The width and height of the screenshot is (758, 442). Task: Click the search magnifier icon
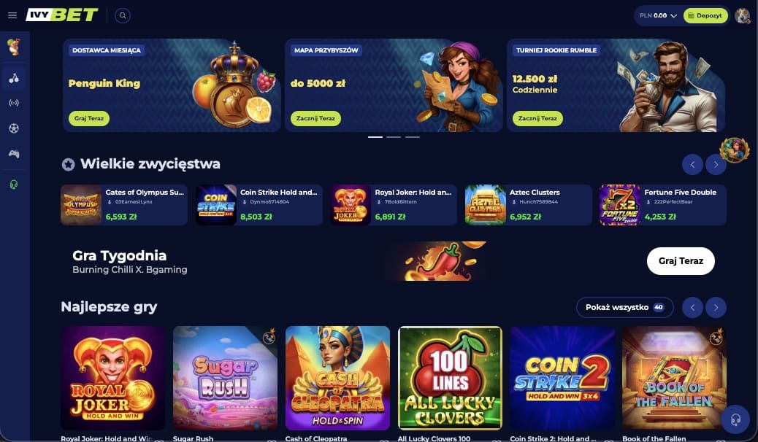[123, 15]
